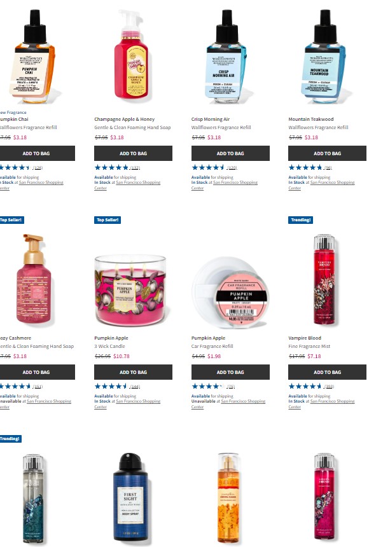Add Mountain Teakwood refill to bag
Image resolution: width=369 pixels, height=547 pixels.
click(327, 153)
